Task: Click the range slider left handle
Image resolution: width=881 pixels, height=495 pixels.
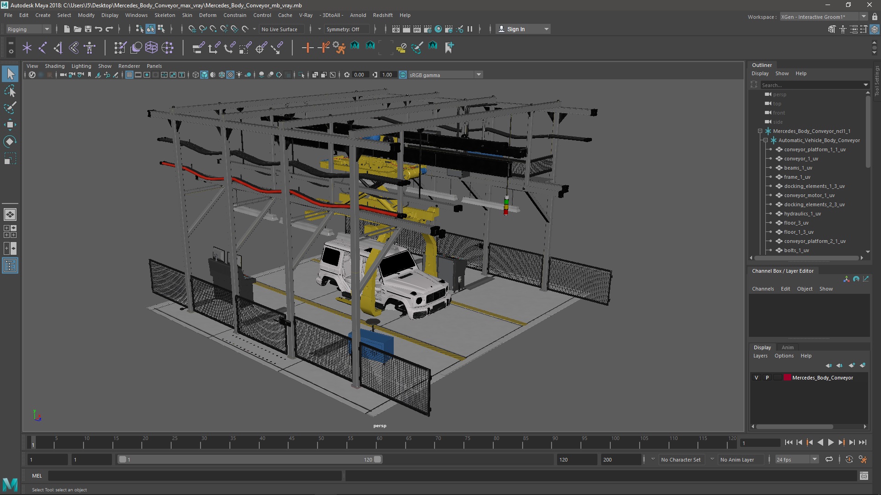Action: tap(123, 459)
